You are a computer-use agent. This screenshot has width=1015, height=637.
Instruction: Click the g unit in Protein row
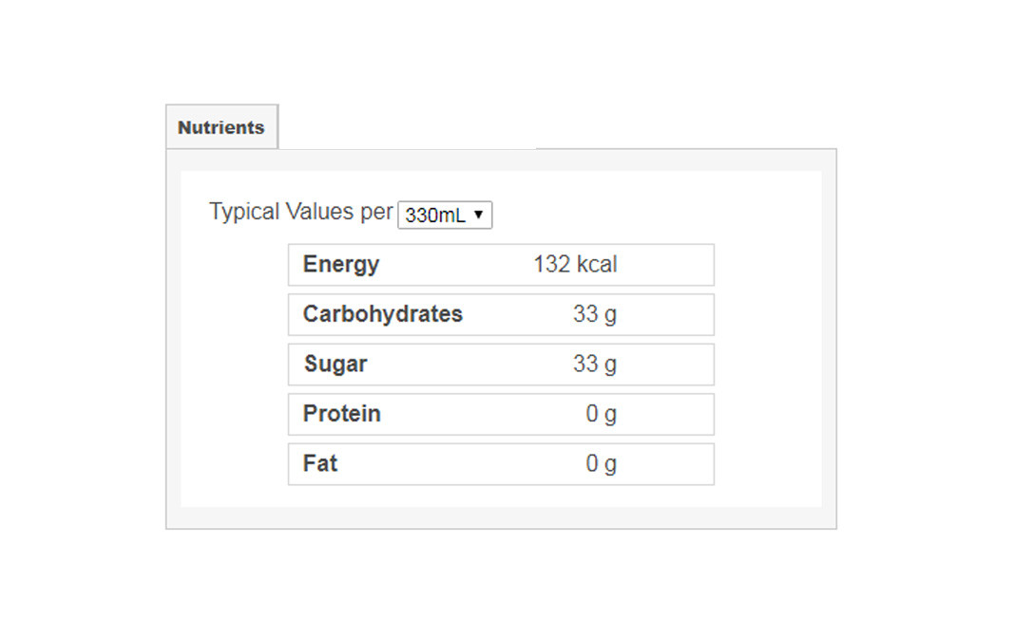coord(610,416)
